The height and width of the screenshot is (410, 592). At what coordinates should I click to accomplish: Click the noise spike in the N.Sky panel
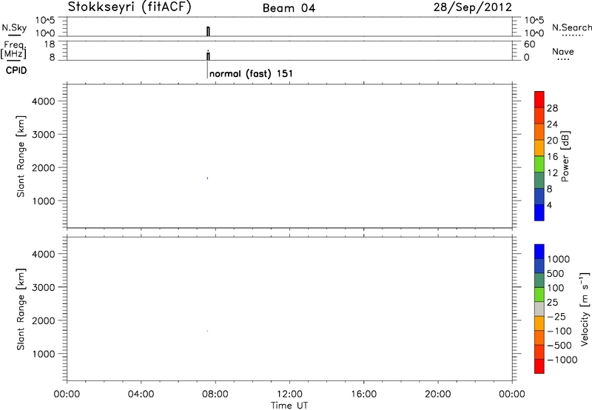point(208,31)
